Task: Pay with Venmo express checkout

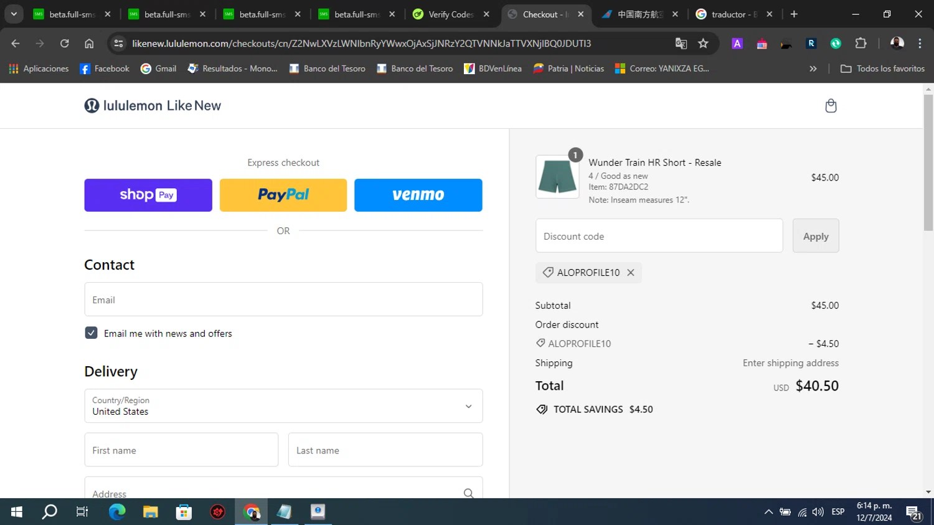Action: pyautogui.click(x=418, y=195)
